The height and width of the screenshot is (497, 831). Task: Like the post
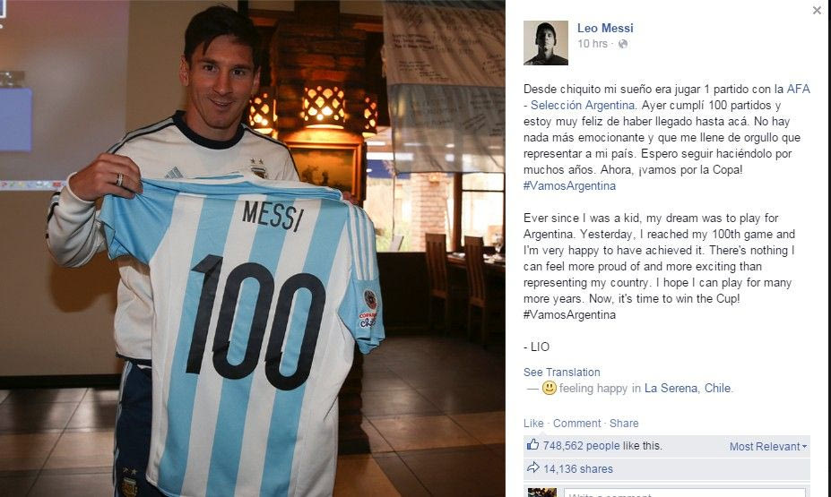[533, 423]
